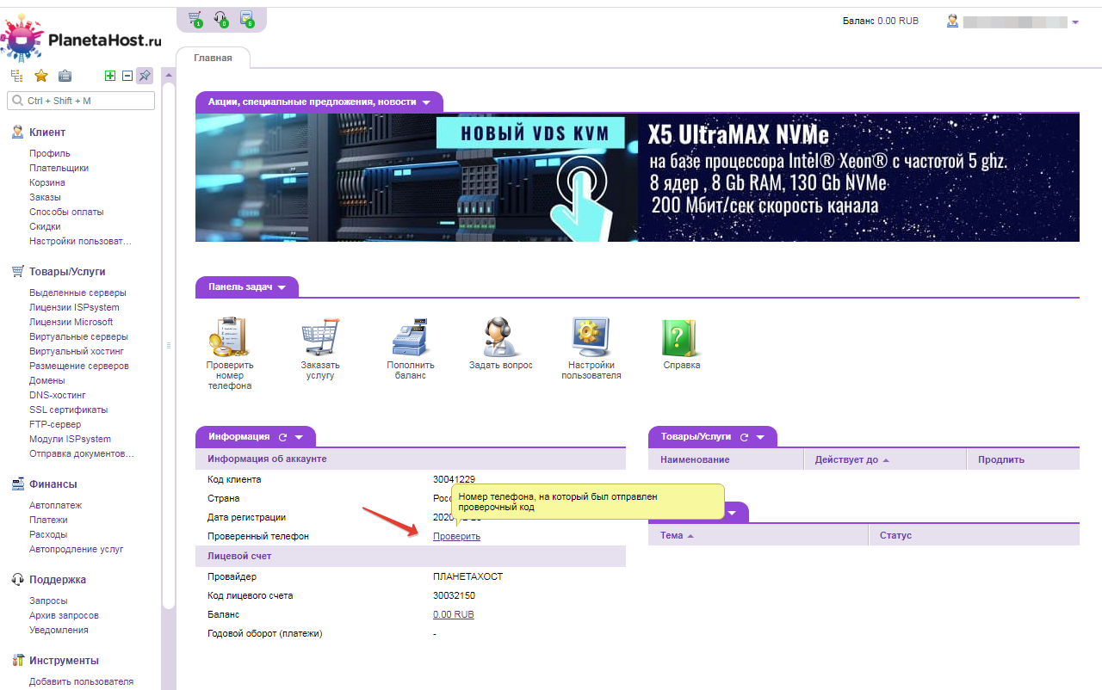Open the shopping cart notification icon
Viewport: 1102px width, 690px height.
(195, 18)
